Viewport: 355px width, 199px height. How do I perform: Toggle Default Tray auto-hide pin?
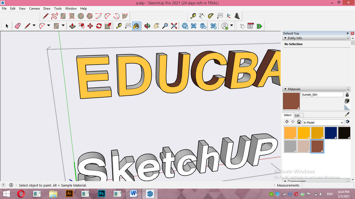click(347, 33)
